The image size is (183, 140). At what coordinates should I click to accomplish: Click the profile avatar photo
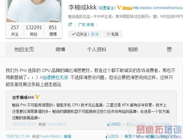[34, 11]
